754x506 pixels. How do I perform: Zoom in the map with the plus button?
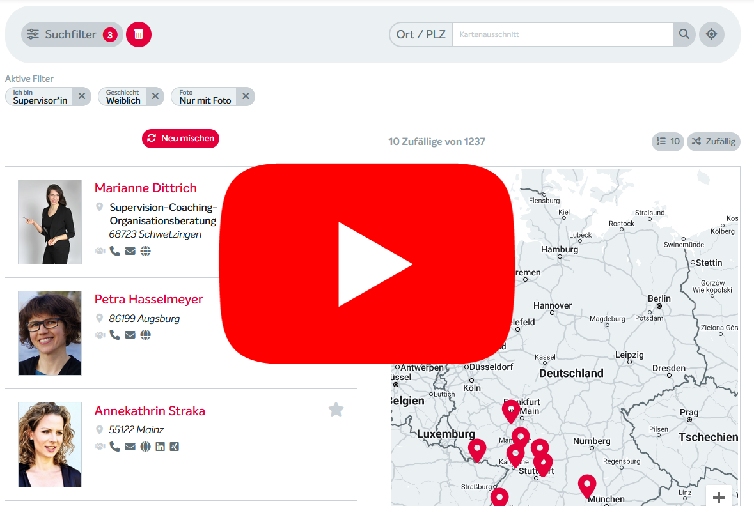click(719, 496)
